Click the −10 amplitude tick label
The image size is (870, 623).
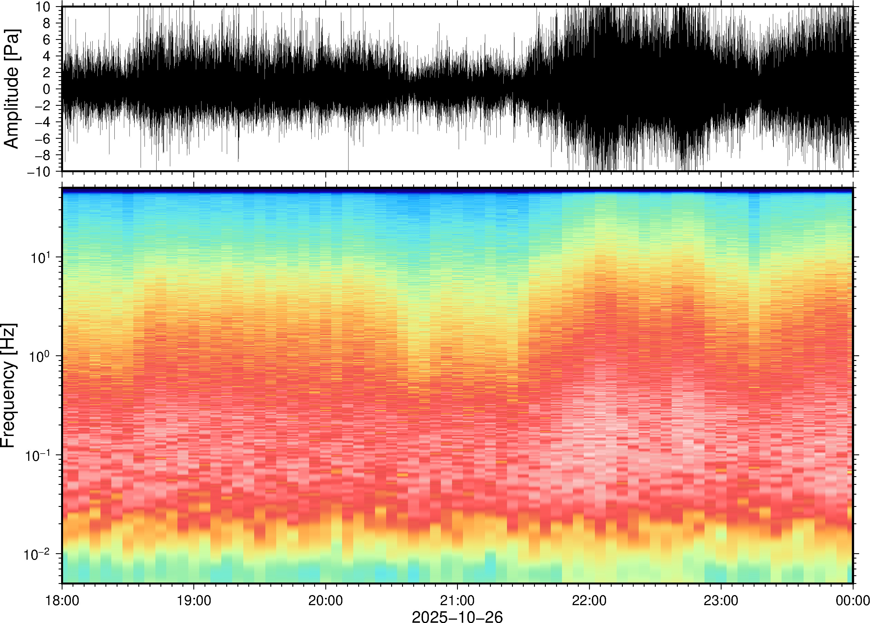click(39, 171)
